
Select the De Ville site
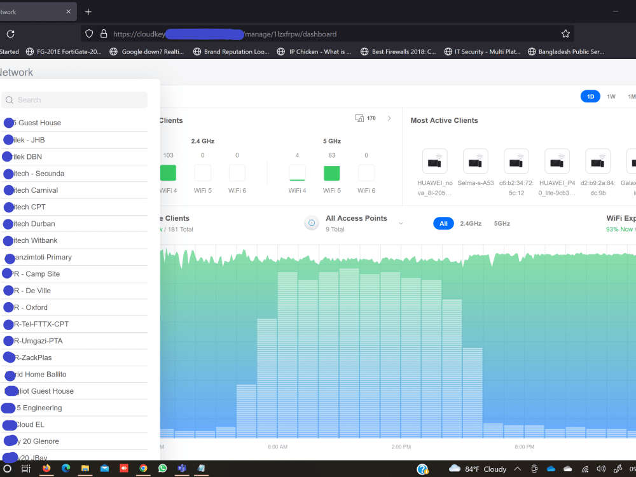tap(74, 291)
